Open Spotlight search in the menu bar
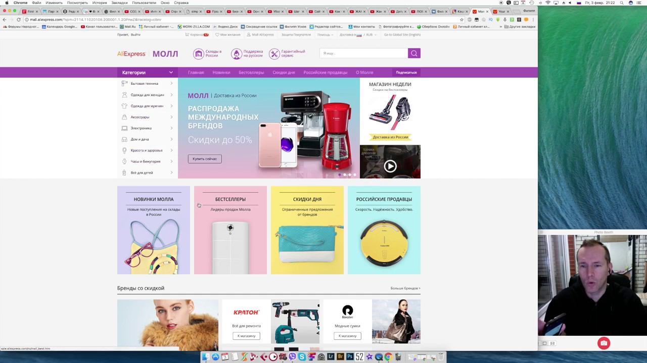The image size is (647, 363). point(622,3)
